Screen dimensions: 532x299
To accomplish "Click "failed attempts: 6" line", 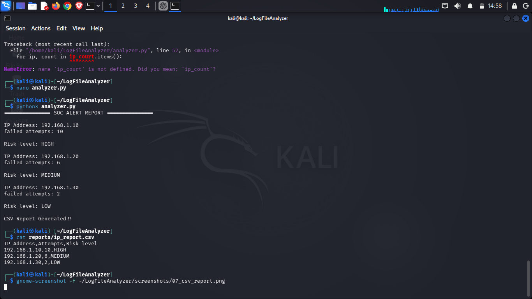I will click(32, 163).
